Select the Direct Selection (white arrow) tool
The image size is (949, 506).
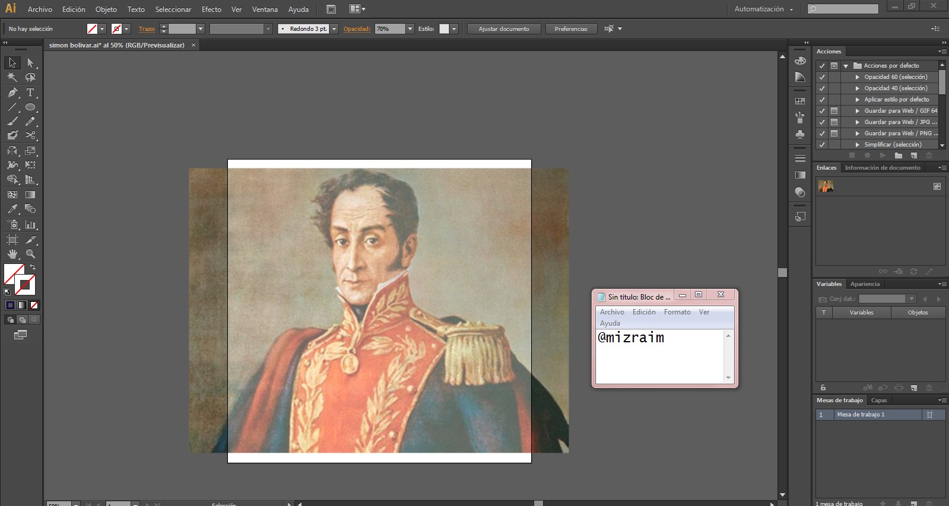[x=30, y=63]
